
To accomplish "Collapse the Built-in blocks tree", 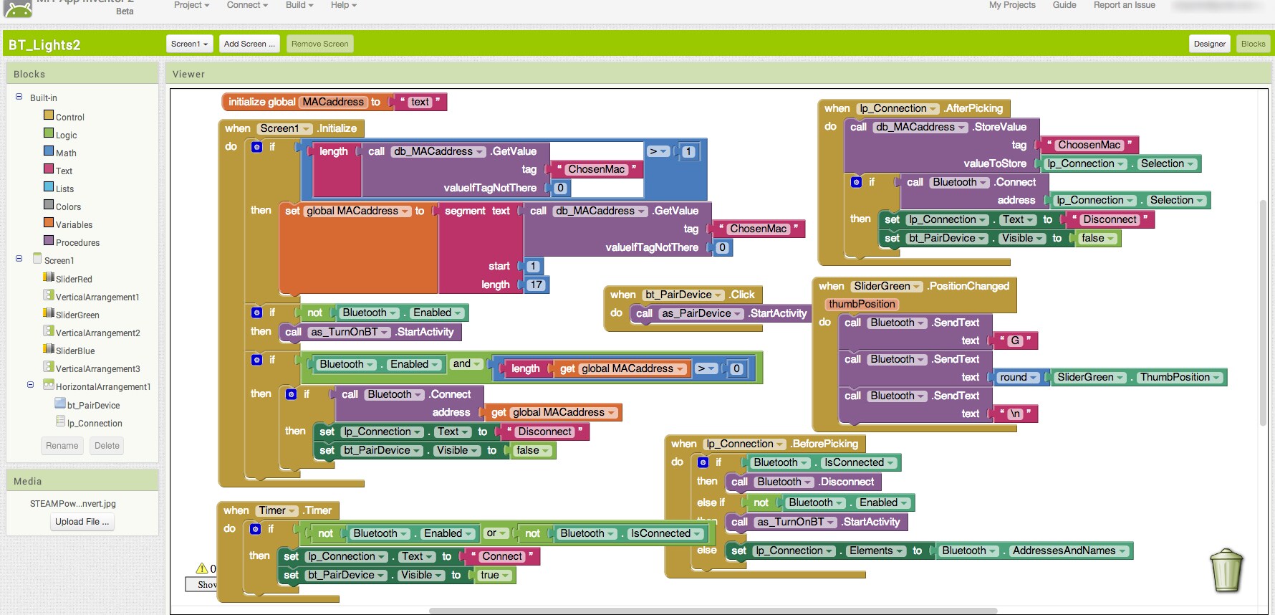I will [19, 97].
